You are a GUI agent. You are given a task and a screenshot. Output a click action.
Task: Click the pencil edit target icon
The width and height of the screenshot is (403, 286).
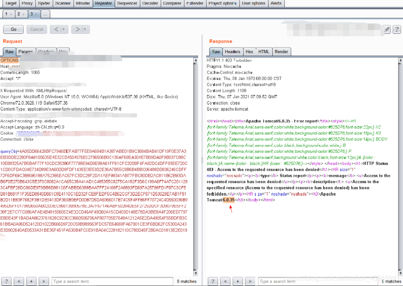pyautogui.click(x=387, y=29)
